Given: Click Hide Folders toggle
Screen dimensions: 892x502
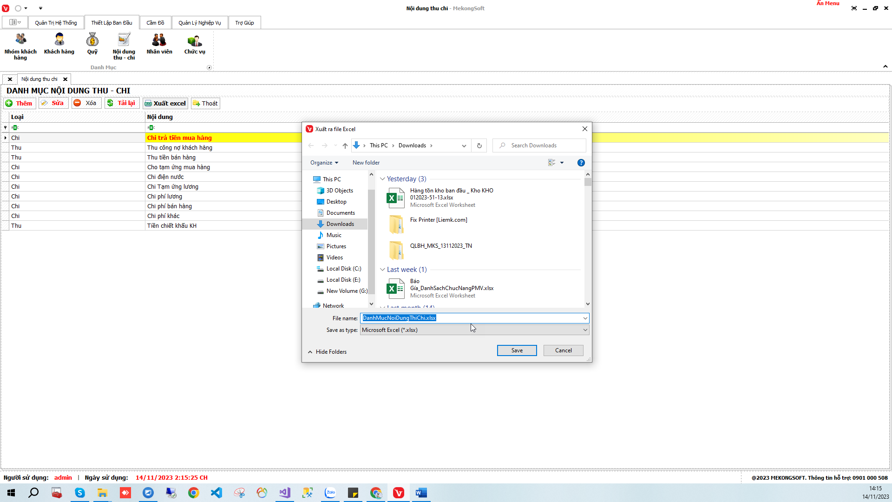Looking at the screenshot, I should coord(328,352).
